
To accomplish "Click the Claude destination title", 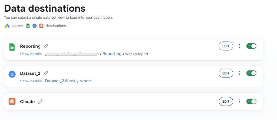I will (x=27, y=102).
